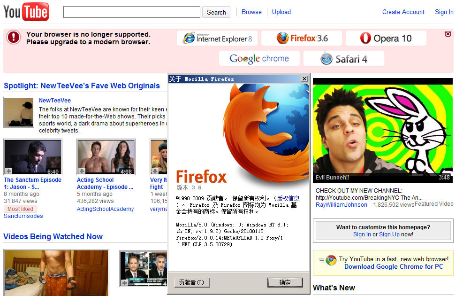Choose the Opera 10 upgrade option
The width and height of the screenshot is (463, 296).
pyautogui.click(x=386, y=39)
